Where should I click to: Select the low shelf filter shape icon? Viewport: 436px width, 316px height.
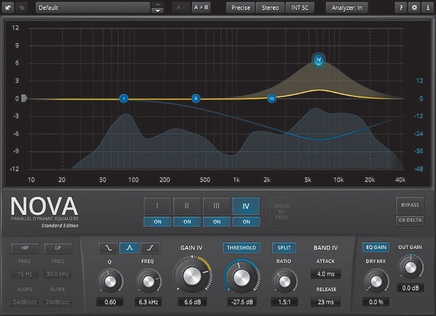pyautogui.click(x=108, y=248)
